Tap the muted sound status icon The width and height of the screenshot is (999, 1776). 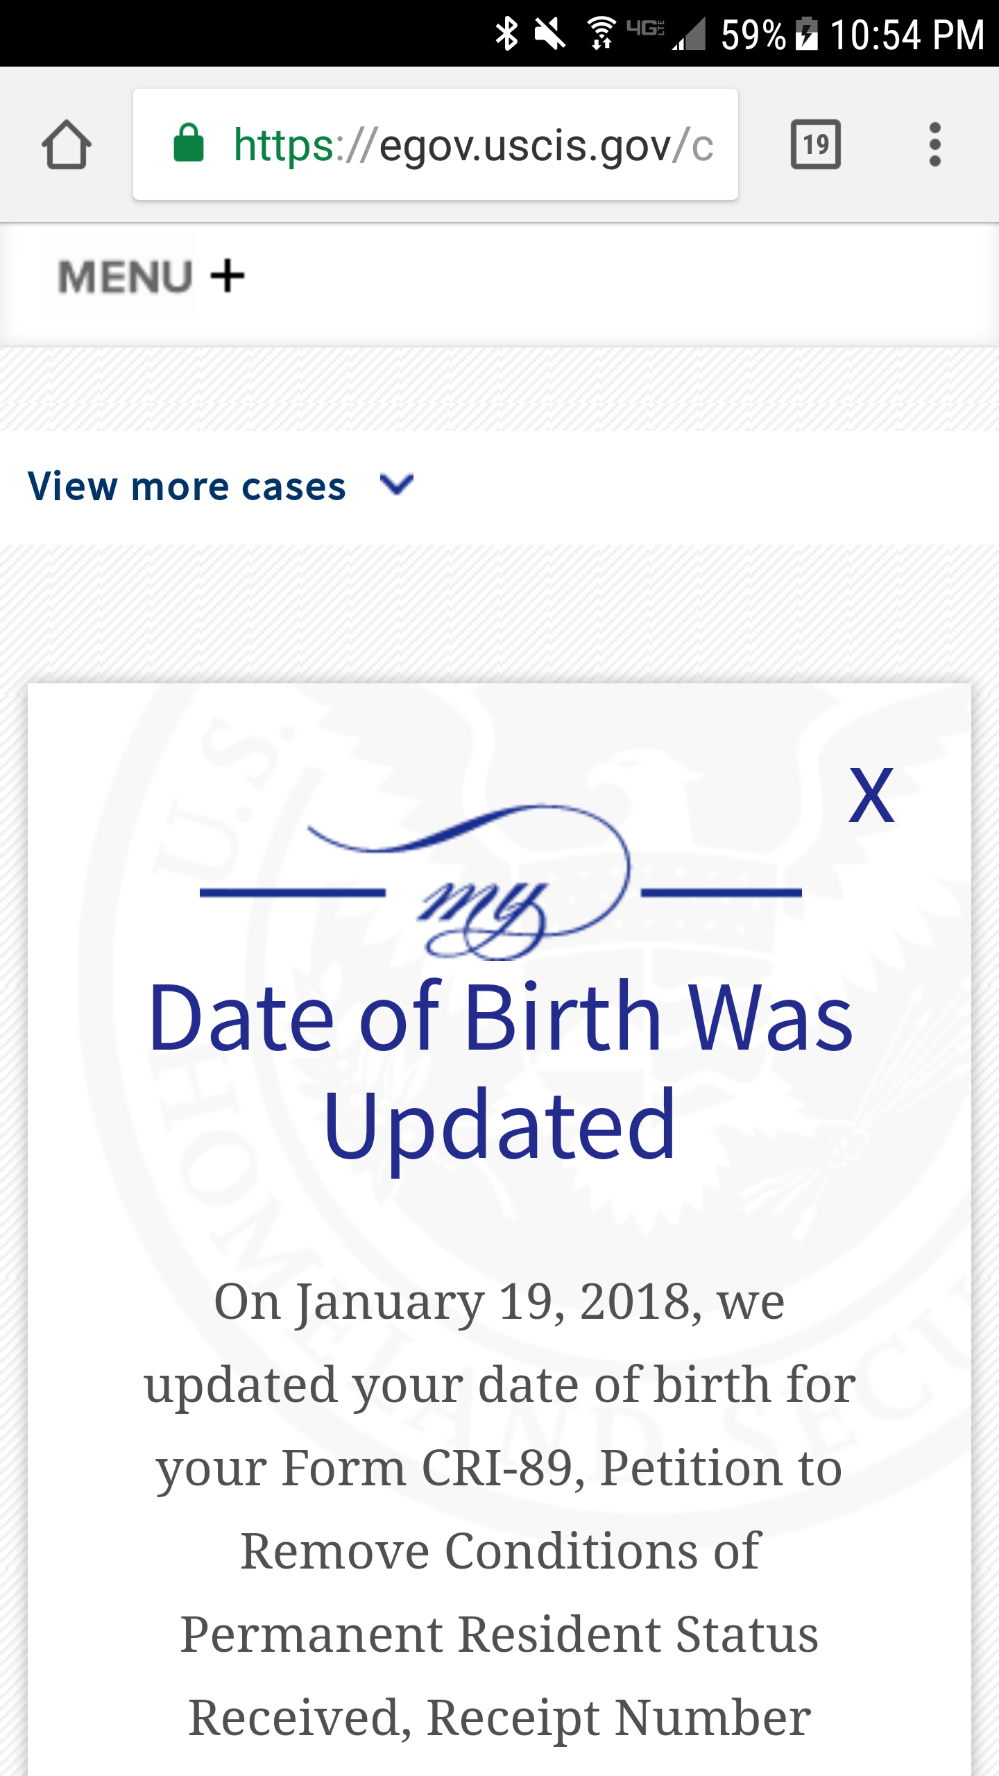(x=549, y=33)
